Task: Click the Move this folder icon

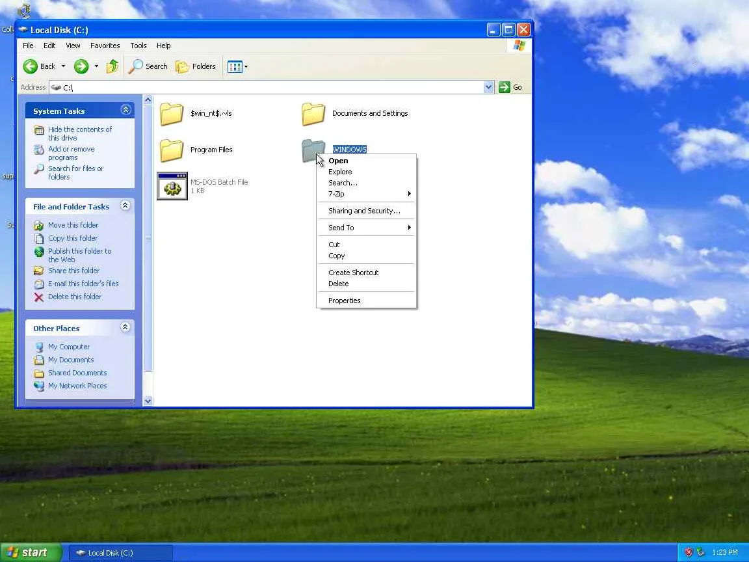Action: coord(39,225)
